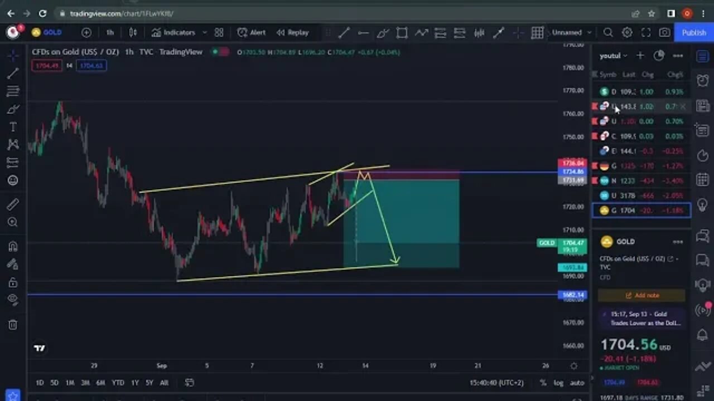Select the text annotation tool
Screen dimensions: 714x401
pyautogui.click(x=13, y=126)
